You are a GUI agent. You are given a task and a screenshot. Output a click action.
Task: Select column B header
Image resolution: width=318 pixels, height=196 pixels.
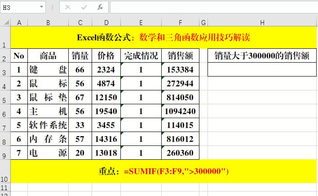coord(48,22)
